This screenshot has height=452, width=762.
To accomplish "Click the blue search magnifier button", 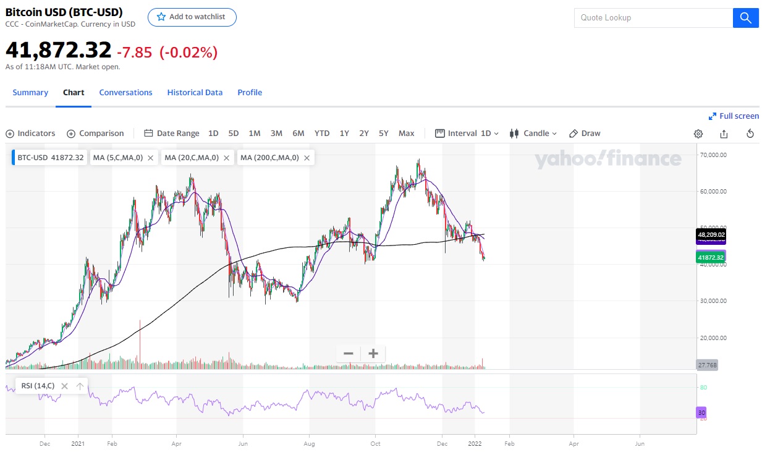I will tap(745, 18).
